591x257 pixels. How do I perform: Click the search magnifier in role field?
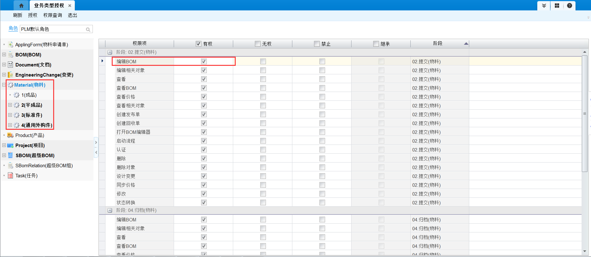click(x=88, y=29)
